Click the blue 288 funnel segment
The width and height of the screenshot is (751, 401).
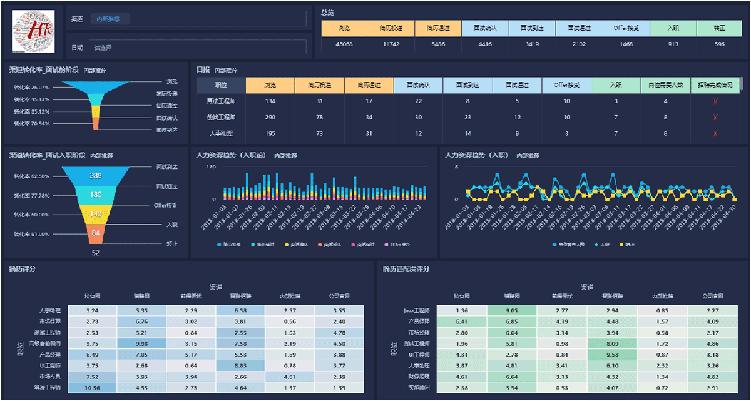tap(96, 176)
